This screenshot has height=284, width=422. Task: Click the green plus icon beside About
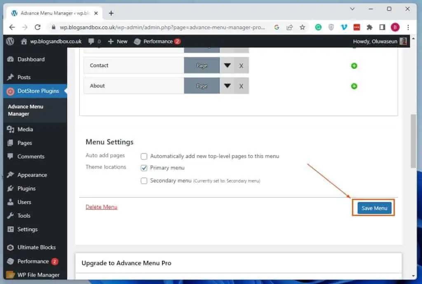click(x=354, y=86)
